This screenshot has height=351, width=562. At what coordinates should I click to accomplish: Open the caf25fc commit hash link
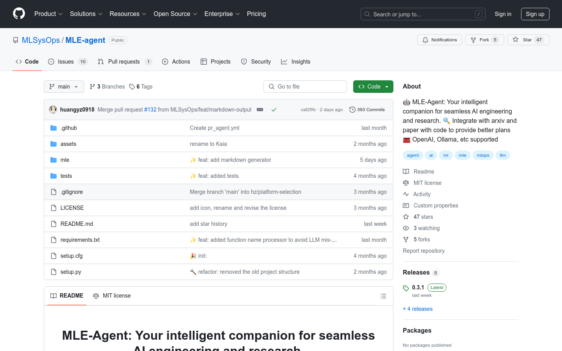(308, 110)
